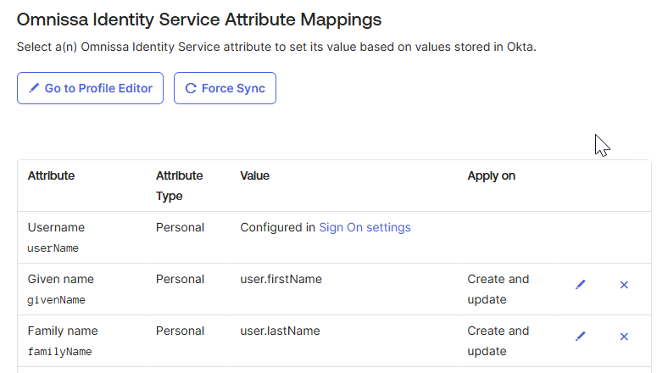Edit the Family name mapping pencil icon
Screen dimensions: 668x373
click(580, 337)
